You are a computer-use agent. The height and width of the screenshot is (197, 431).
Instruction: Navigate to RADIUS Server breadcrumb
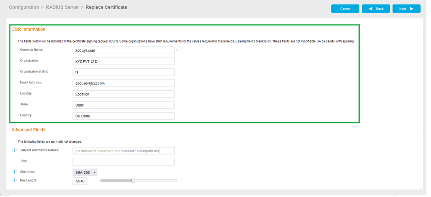[x=62, y=7]
